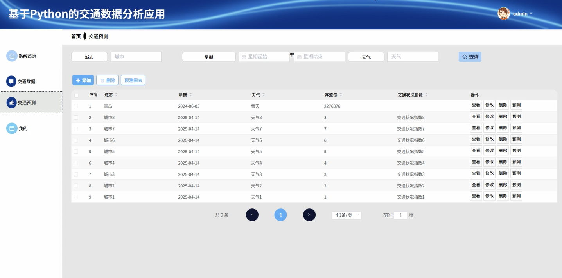562x278 pixels.
Task: Open 我的 profile section icon
Action: [x=11, y=128]
